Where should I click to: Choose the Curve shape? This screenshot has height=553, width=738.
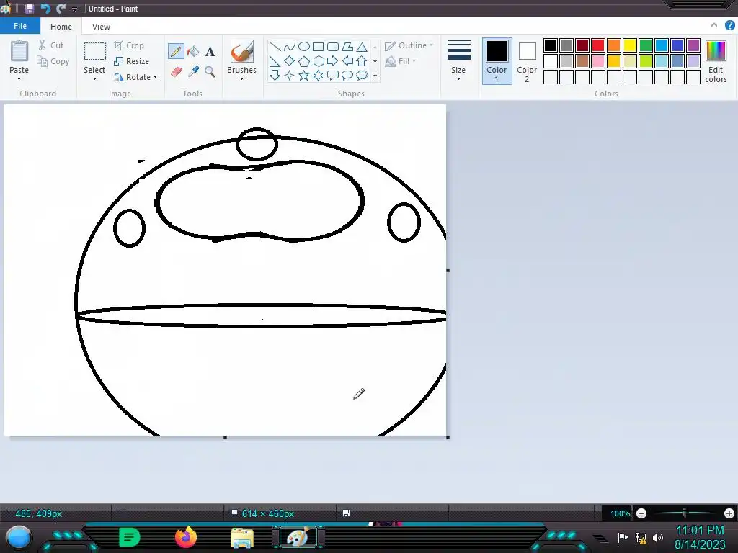[x=290, y=47]
